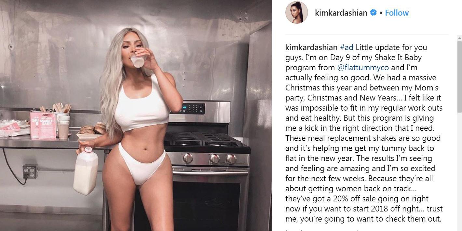
Task: Click the stove control knobs in photo
Action: 209,159
